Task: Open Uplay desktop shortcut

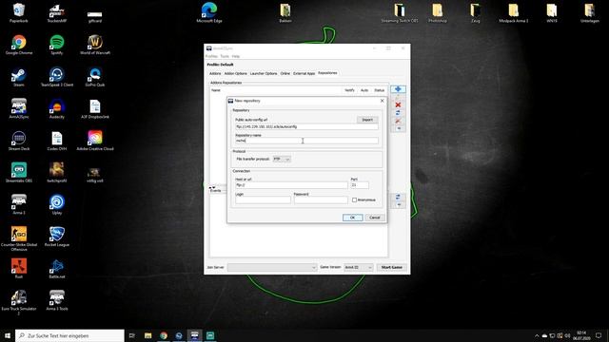Action: point(57,204)
